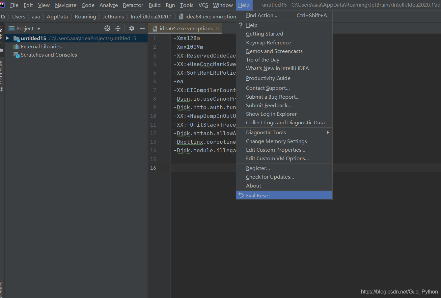This screenshot has width=441, height=298.
Task: Open About from Help menu
Action: (x=284, y=186)
